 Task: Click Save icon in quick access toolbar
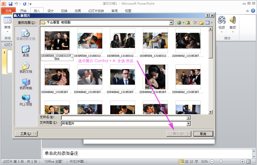click(11, 4)
